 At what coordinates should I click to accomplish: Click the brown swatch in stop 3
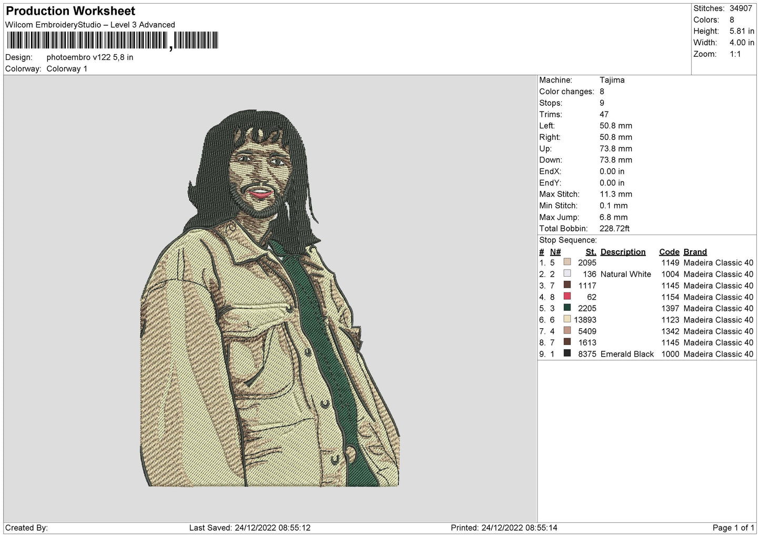click(x=567, y=285)
